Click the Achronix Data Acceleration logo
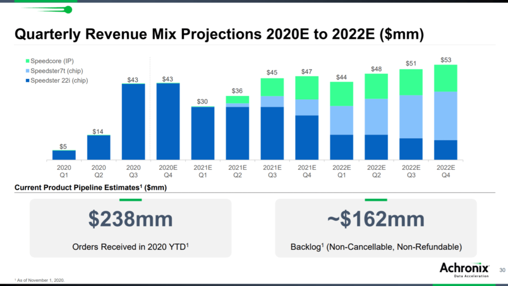508x286 pixels. tap(464, 270)
